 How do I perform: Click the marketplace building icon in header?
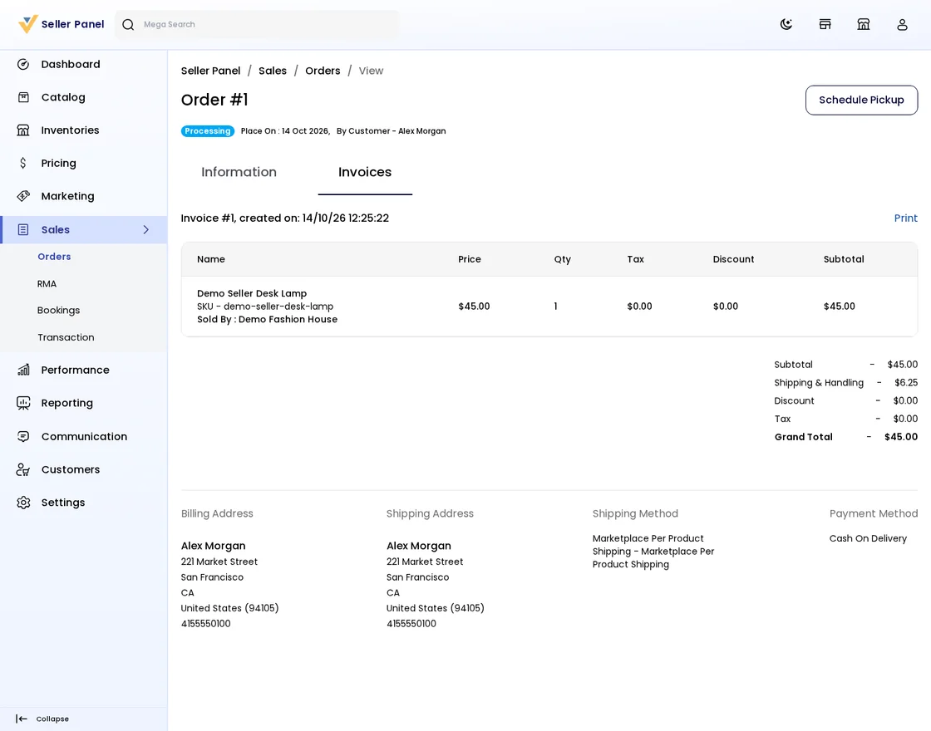[x=864, y=24]
